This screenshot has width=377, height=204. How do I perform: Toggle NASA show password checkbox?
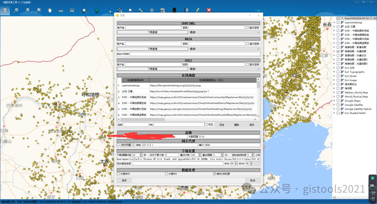click(x=247, y=44)
